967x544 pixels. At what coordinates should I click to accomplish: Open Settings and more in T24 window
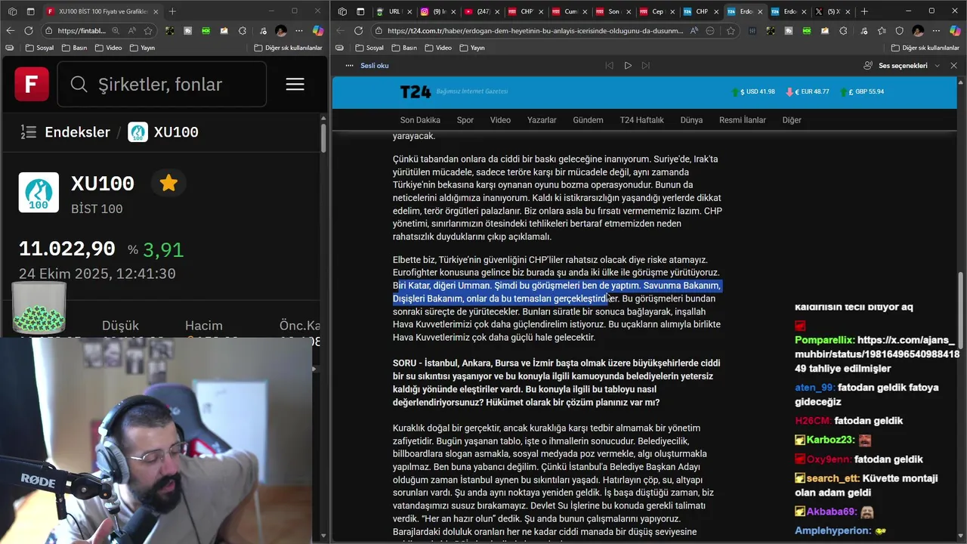(937, 31)
